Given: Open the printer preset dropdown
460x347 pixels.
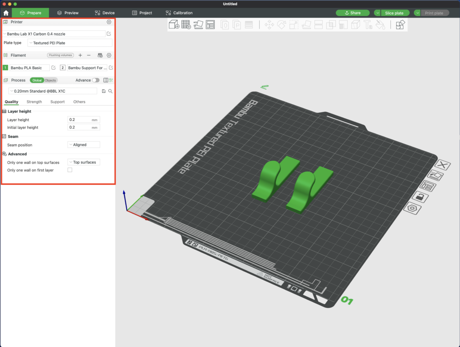Looking at the screenshot, I should click(x=54, y=34).
